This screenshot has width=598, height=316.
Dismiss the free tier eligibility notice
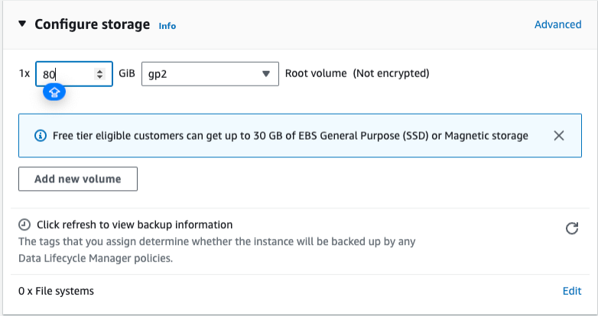click(x=558, y=136)
